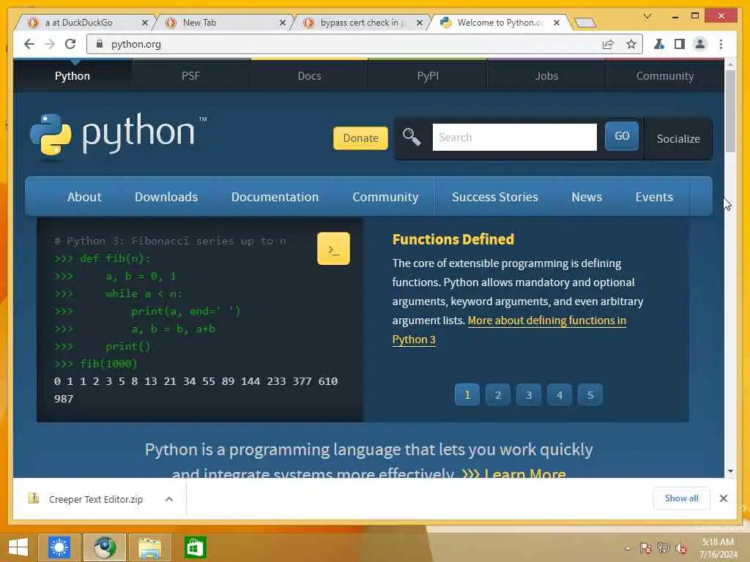Screen dimensions: 750x562
Task: Click the padlock site info icon
Action: click(100, 44)
